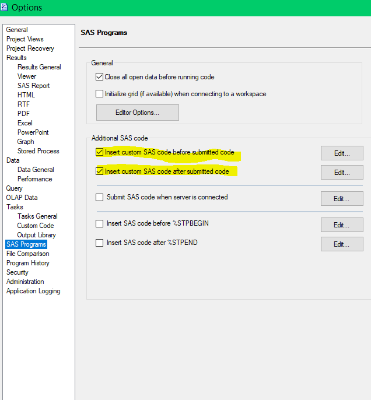Open the Results General page
This screenshot has height=400, width=371.
[39, 67]
